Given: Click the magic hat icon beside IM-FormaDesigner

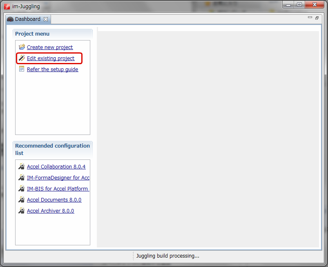Looking at the screenshot, I should click(x=22, y=177).
